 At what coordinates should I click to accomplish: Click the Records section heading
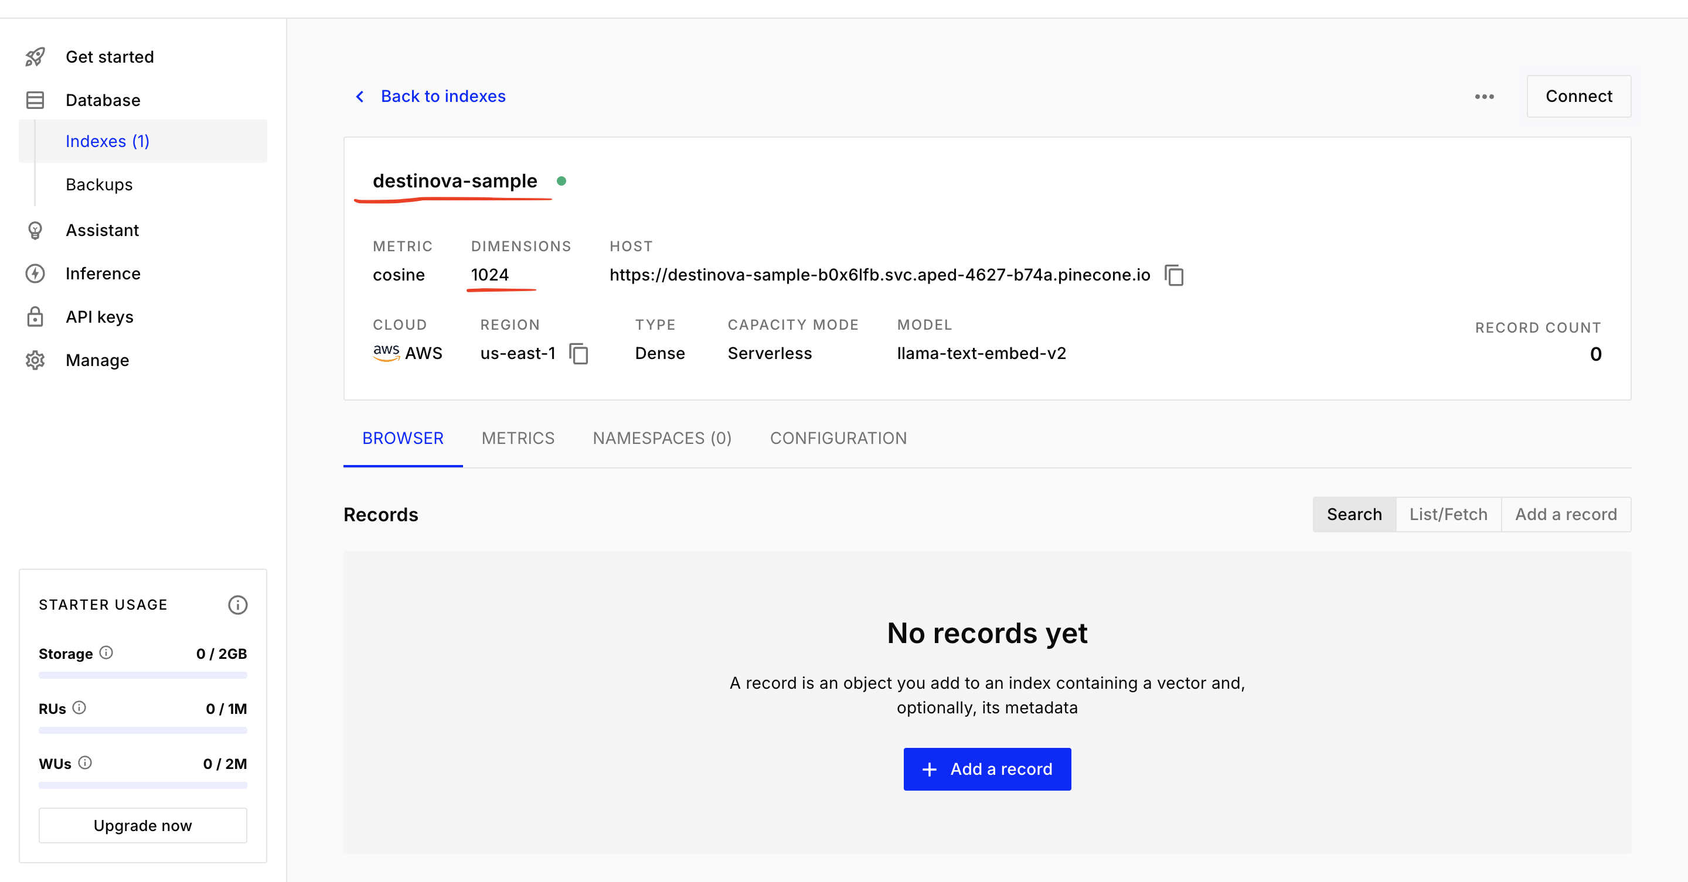[x=381, y=515]
